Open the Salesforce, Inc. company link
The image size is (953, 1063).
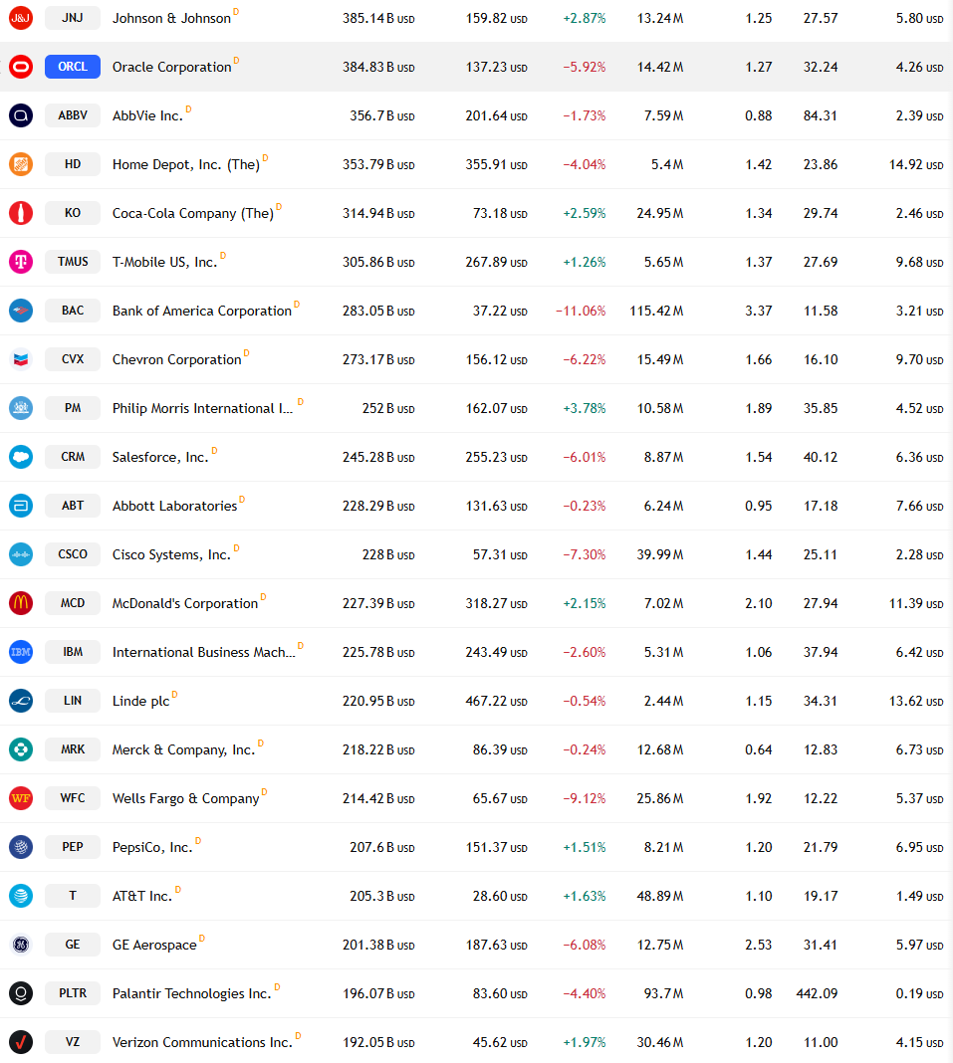(160, 458)
